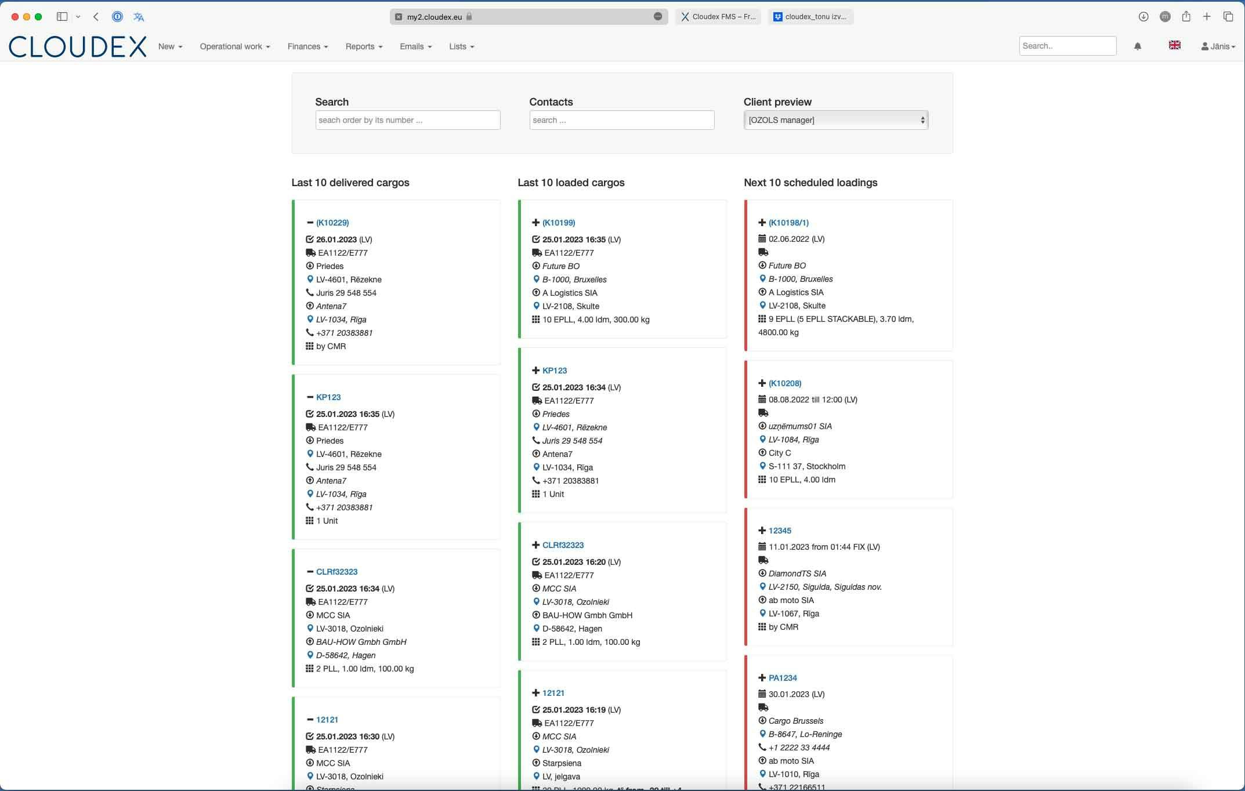Open order (K10208)
1245x791 pixels.
[x=785, y=383]
